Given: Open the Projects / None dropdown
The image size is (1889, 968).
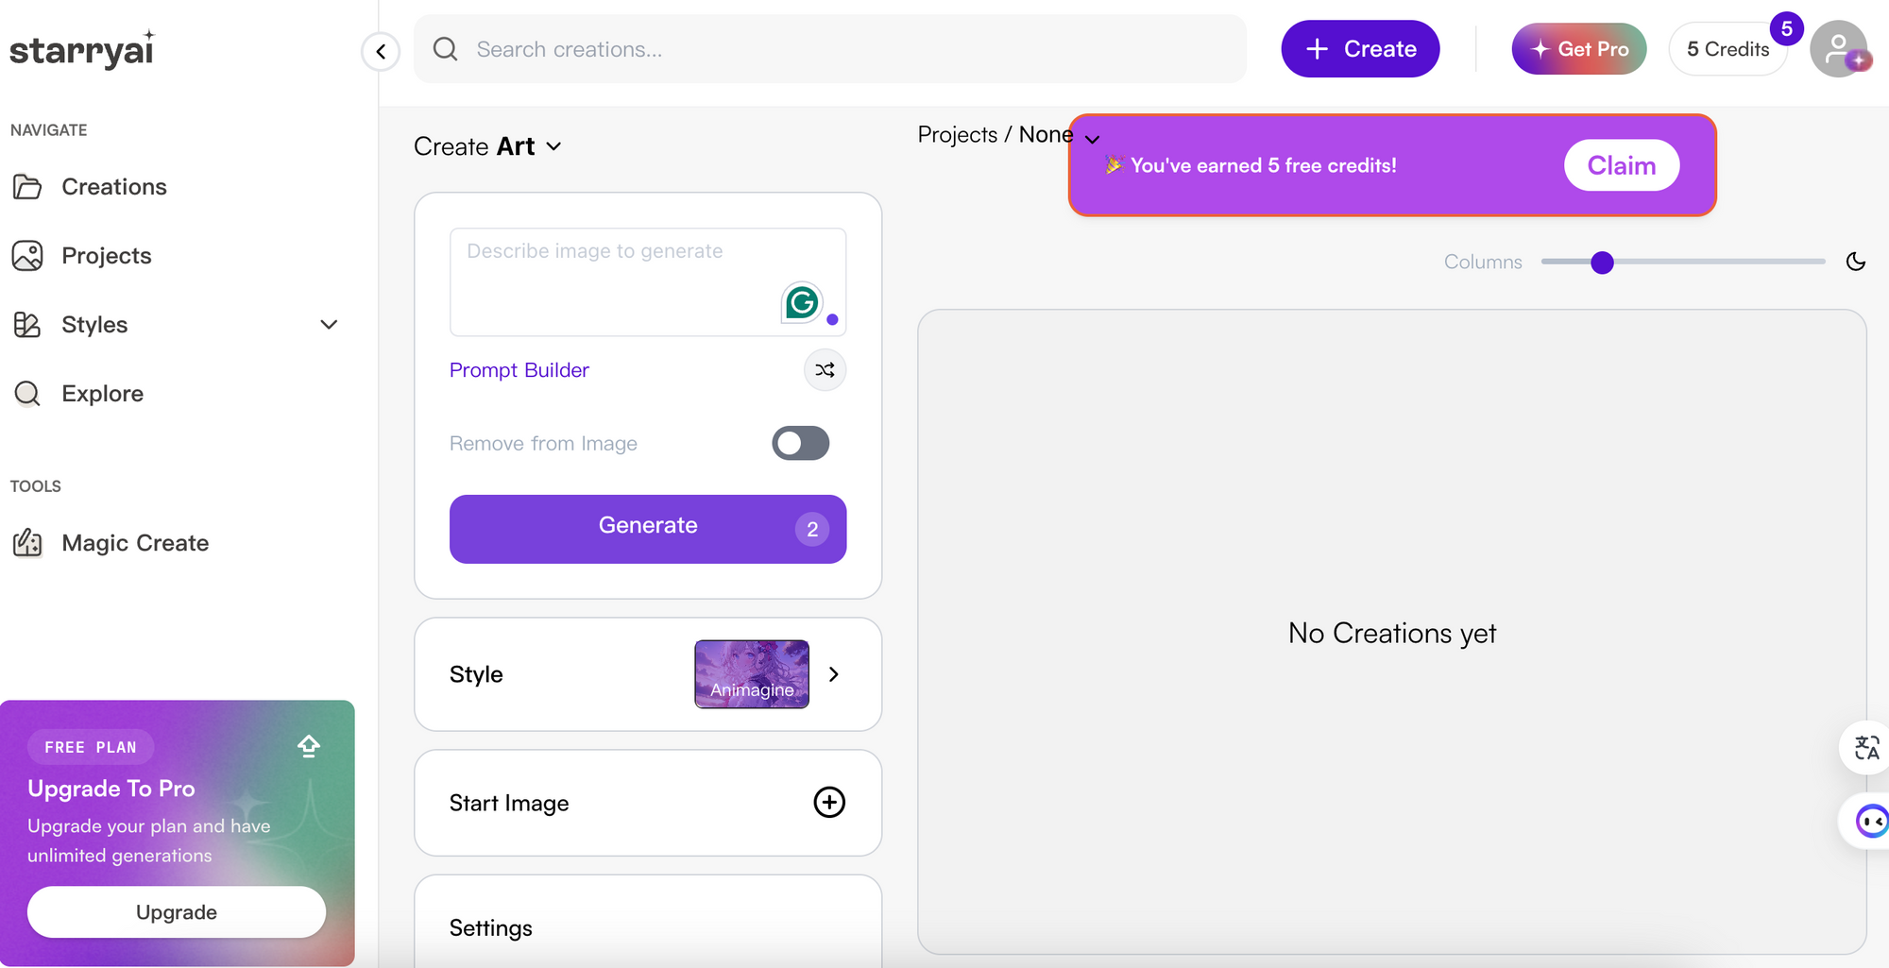Looking at the screenshot, I should tap(1008, 135).
